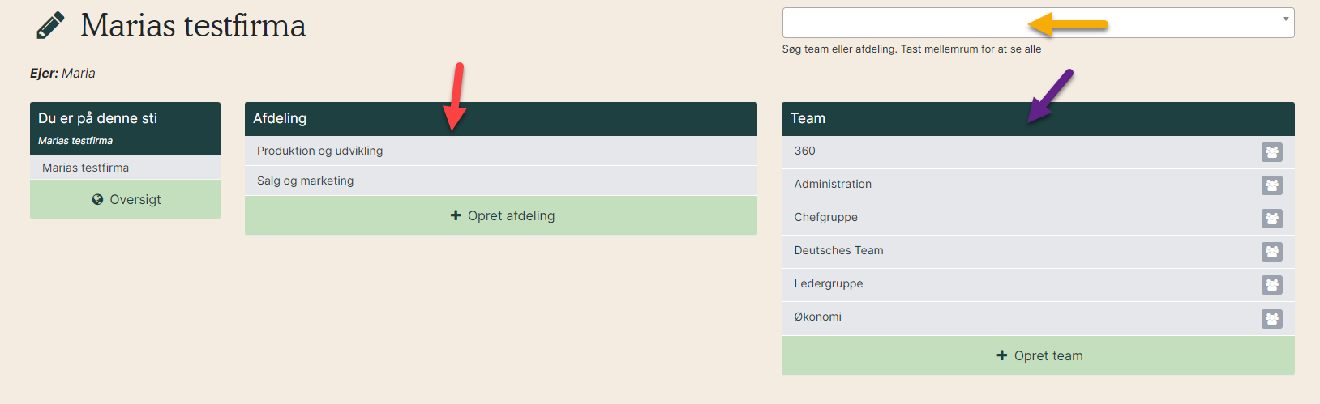
Task: Select the Salg og marketing department
Action: (305, 181)
